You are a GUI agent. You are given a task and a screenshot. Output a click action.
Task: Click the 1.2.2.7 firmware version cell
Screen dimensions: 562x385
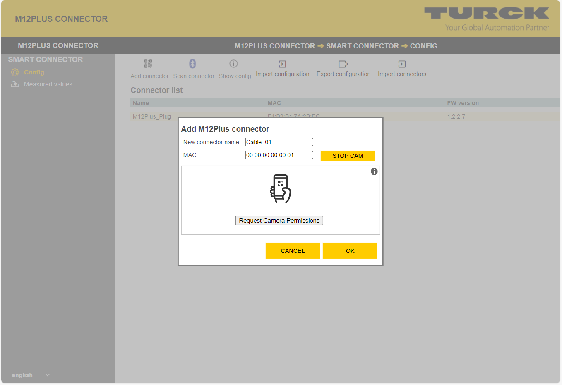pos(456,116)
